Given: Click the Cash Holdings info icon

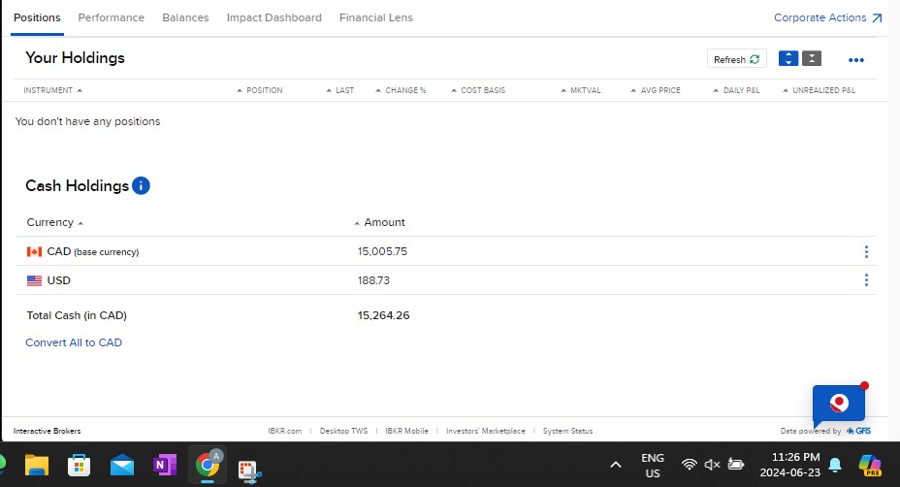Looking at the screenshot, I should coord(142,185).
